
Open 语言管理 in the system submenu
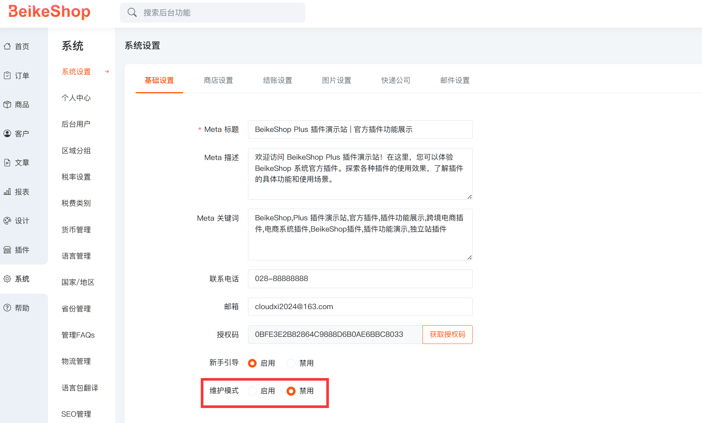(x=76, y=256)
